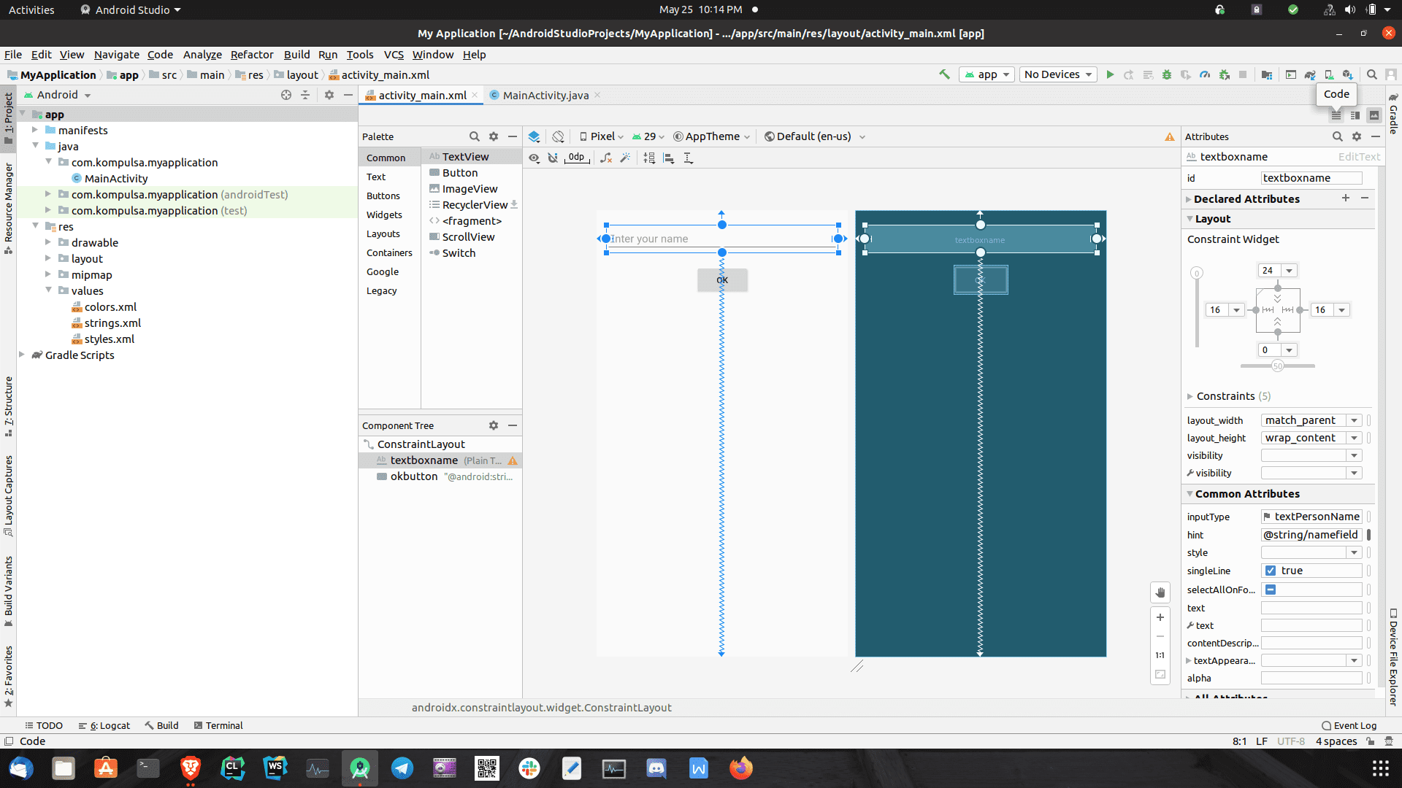
Task: Toggle the selectAllOnFocus checkbox
Action: pyautogui.click(x=1271, y=590)
